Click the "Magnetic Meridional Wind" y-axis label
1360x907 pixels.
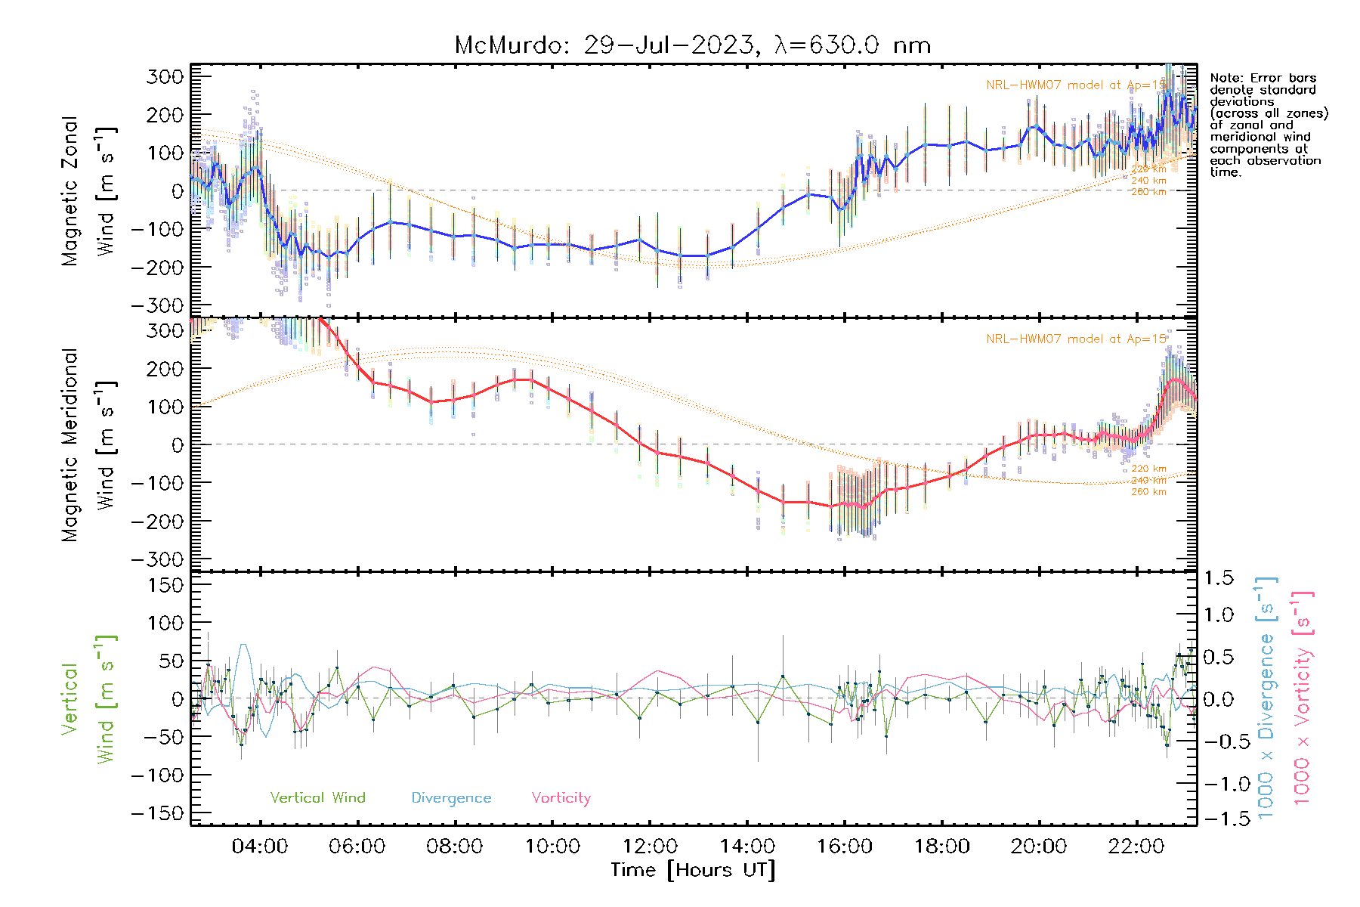tap(88, 444)
